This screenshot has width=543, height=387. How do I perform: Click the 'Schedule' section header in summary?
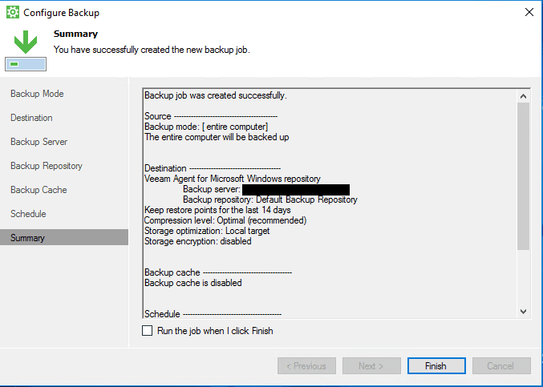click(x=213, y=314)
